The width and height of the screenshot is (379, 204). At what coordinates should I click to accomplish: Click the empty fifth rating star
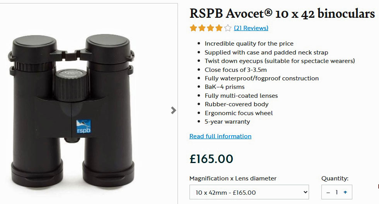click(x=228, y=28)
